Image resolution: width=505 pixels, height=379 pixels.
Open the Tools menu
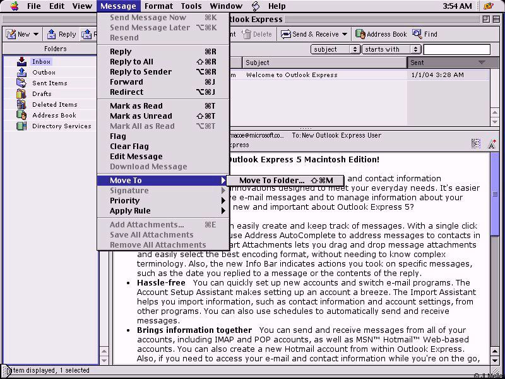click(191, 6)
